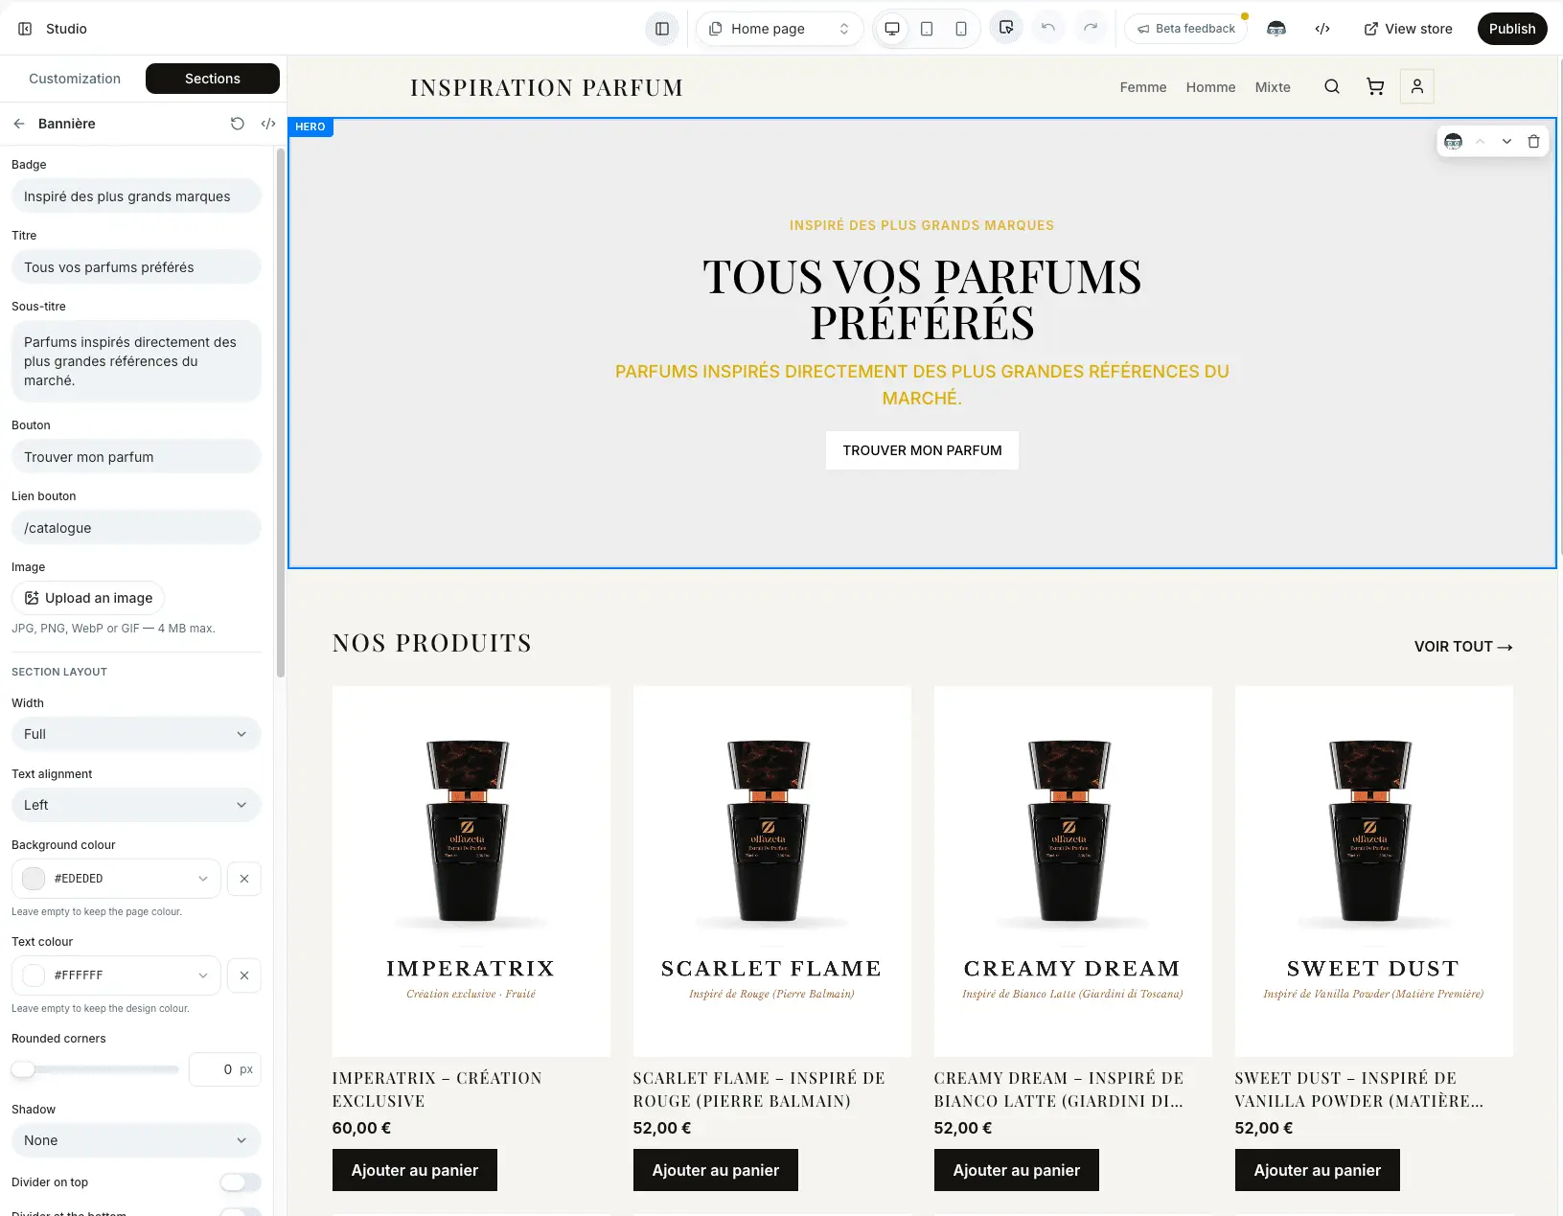This screenshot has width=1563, height=1216.
Task: Click the Titre input field
Action: [x=136, y=267]
